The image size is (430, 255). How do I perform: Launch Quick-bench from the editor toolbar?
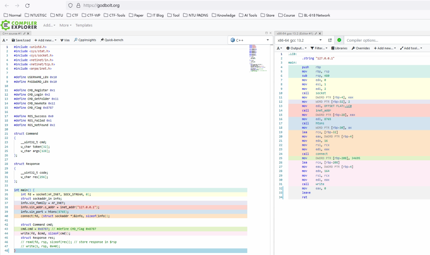112,40
